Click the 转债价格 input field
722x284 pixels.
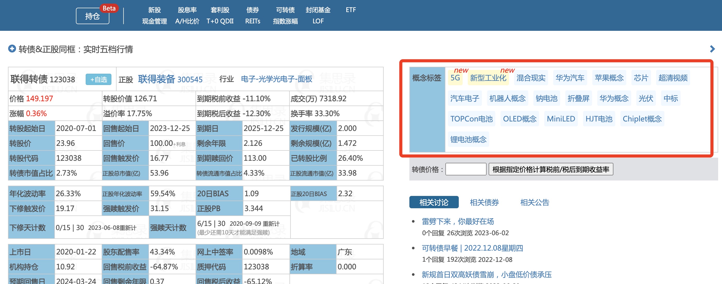465,169
